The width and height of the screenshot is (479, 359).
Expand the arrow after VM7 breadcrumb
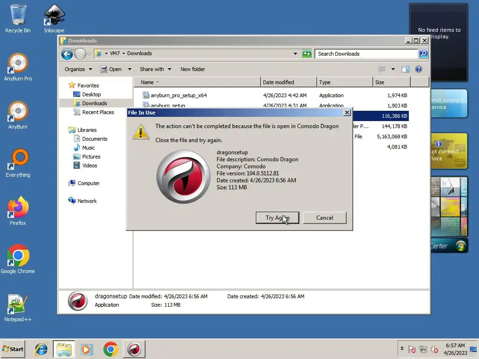click(x=123, y=53)
